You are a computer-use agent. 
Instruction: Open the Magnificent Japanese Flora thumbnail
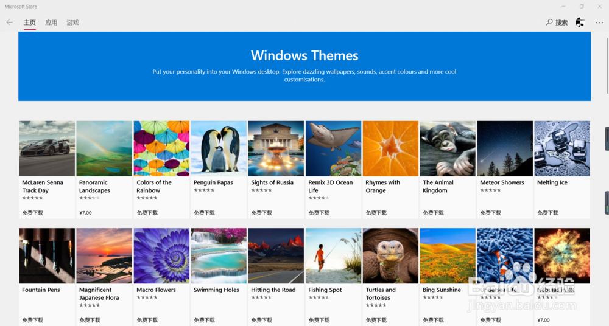(104, 256)
